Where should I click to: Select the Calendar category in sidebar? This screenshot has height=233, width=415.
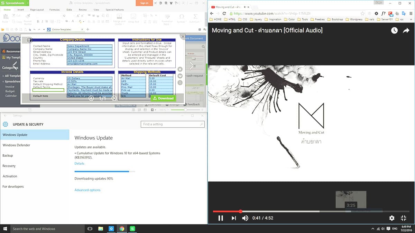[11, 96]
